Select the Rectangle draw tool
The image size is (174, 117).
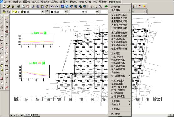2,40
